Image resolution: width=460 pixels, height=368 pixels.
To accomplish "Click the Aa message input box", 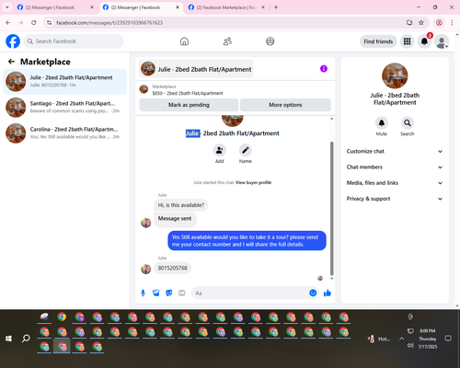I will [250, 293].
